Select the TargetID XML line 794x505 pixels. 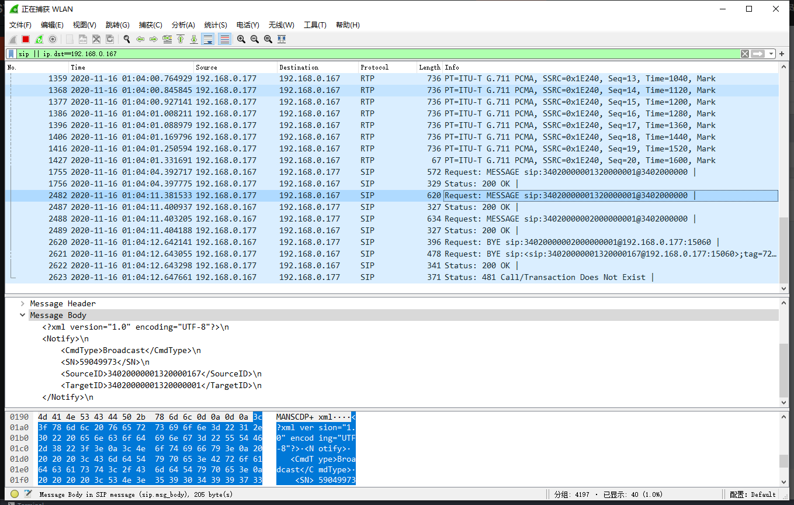[x=161, y=385]
